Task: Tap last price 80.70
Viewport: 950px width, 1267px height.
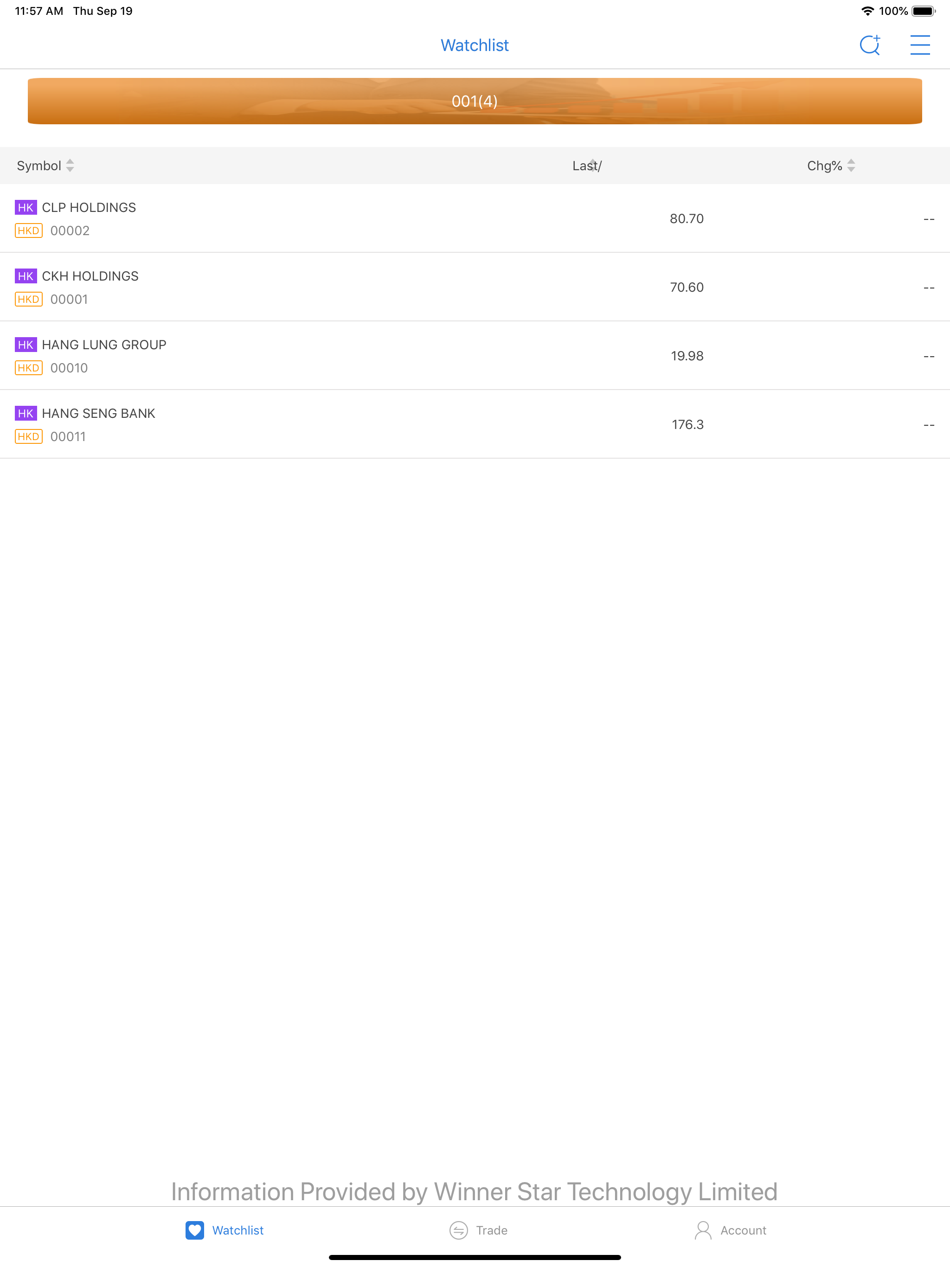Action: pyautogui.click(x=687, y=219)
